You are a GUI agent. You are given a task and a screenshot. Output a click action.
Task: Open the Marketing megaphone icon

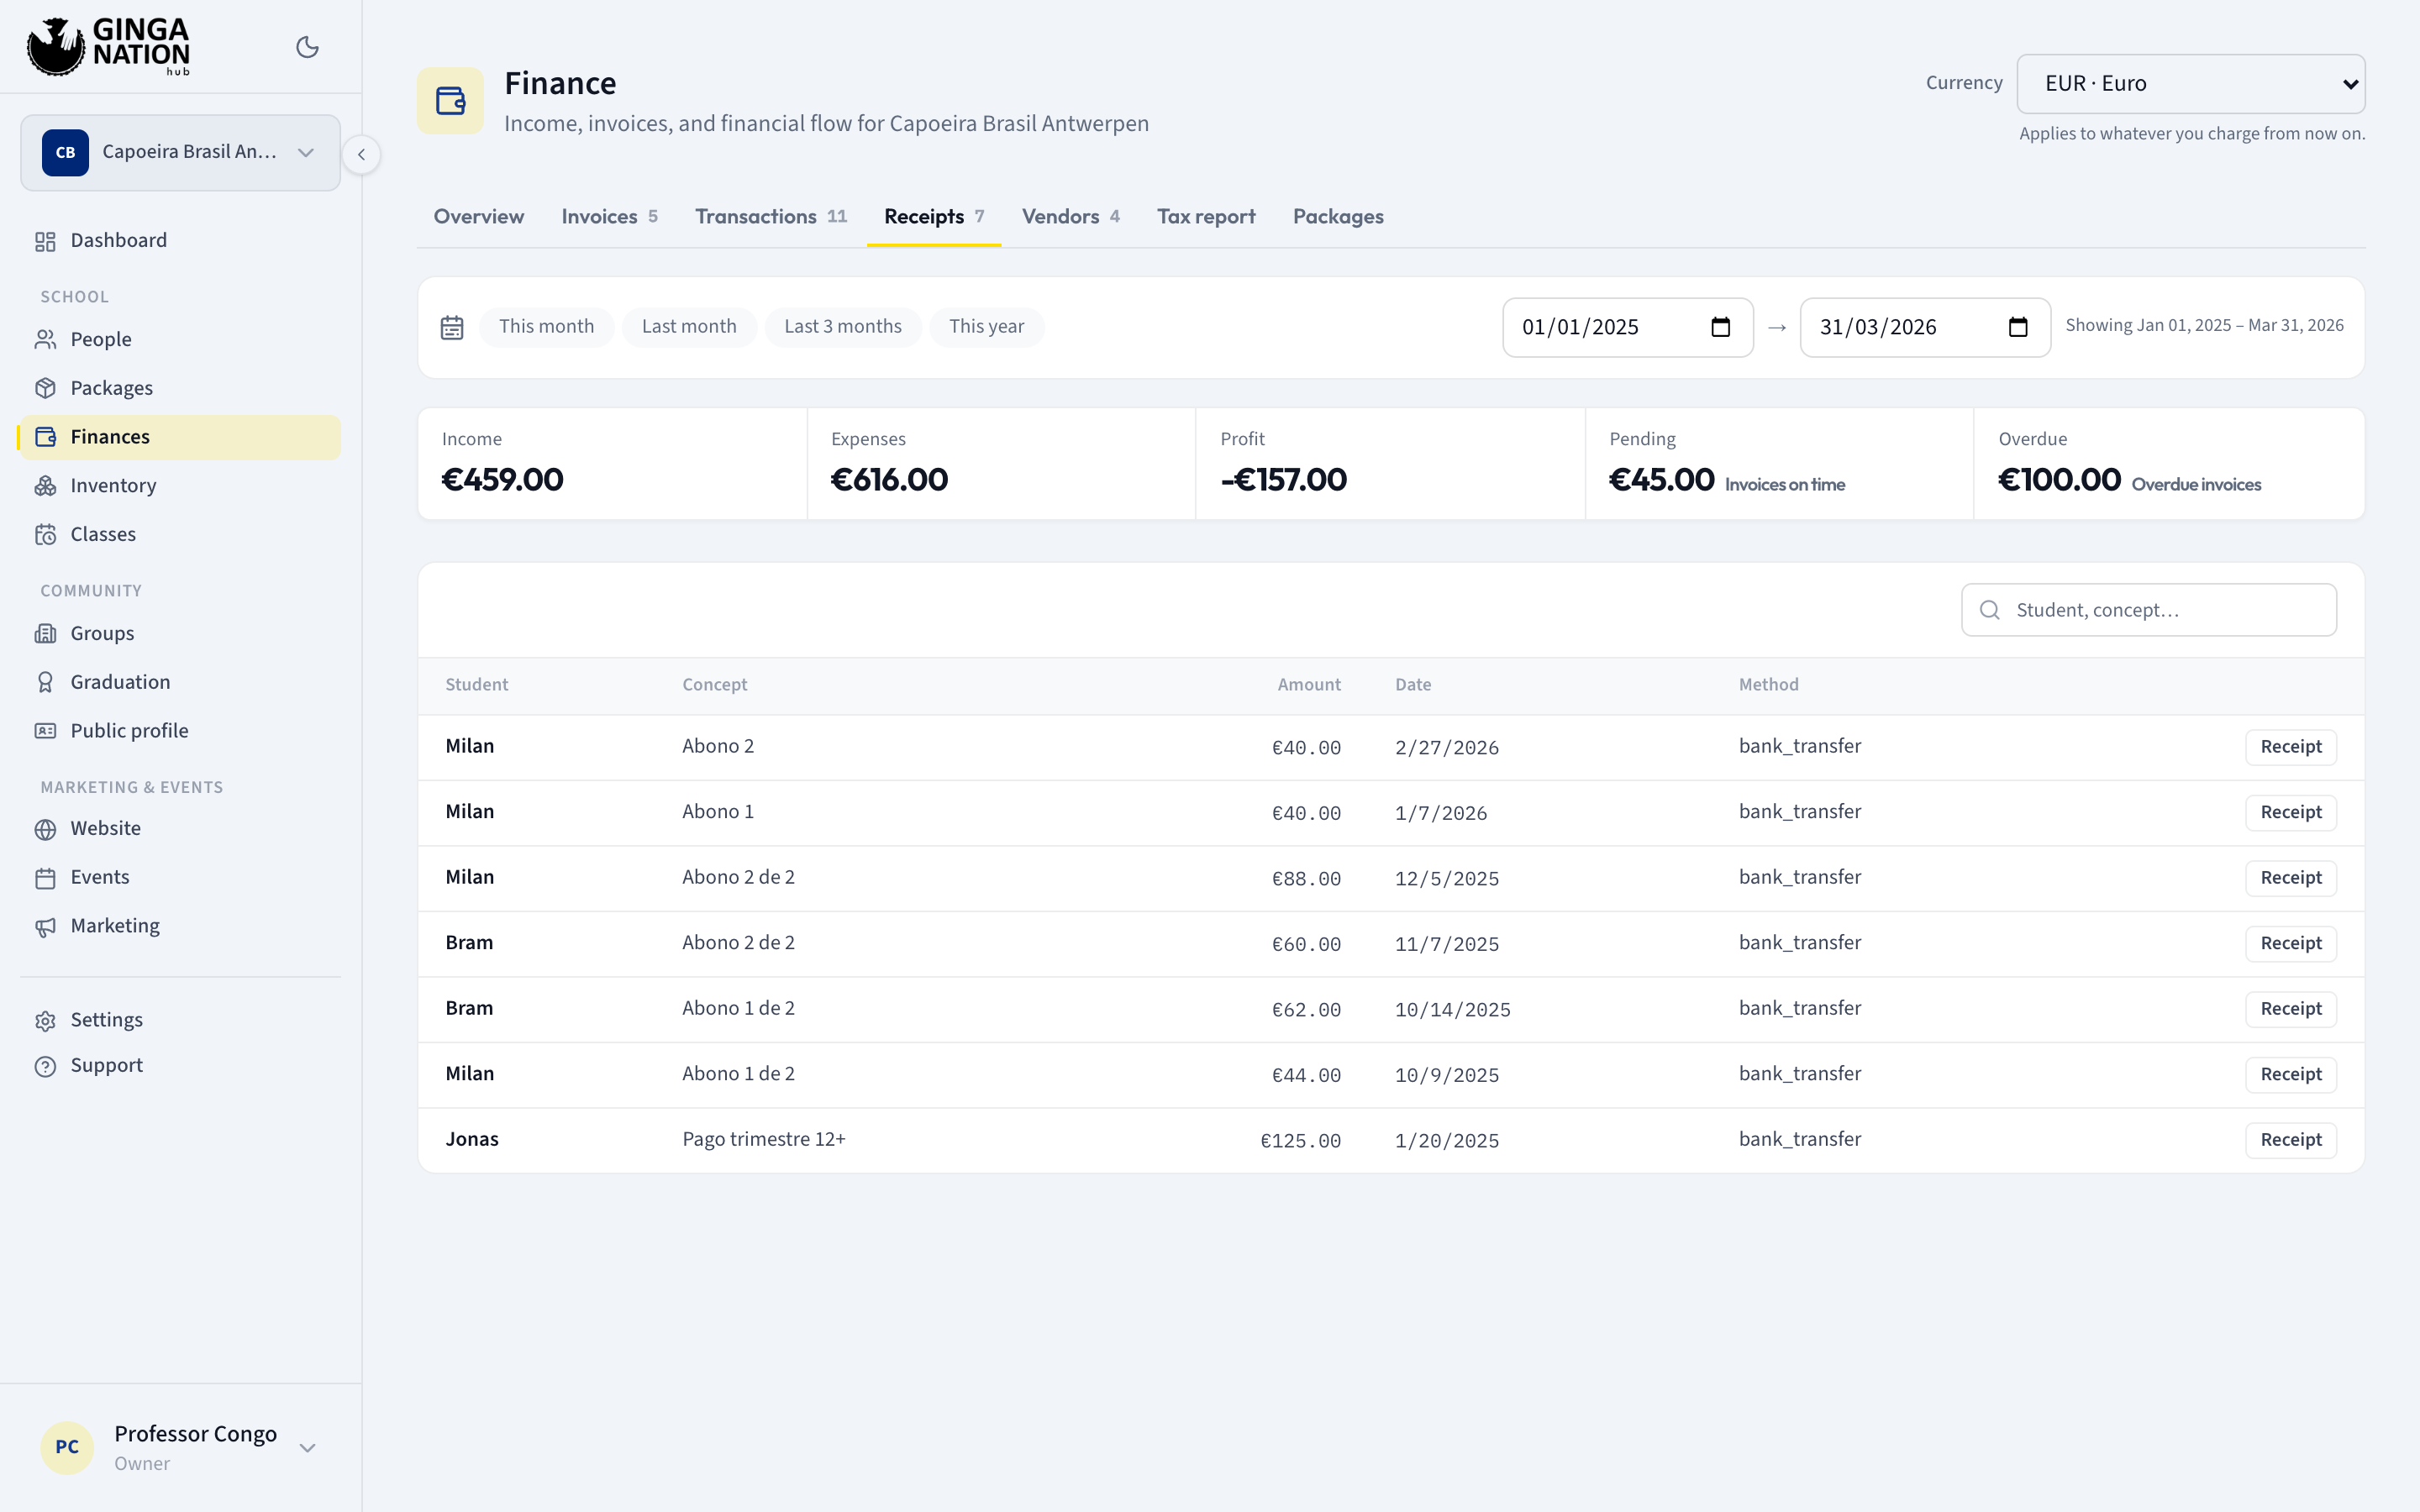pyautogui.click(x=45, y=927)
